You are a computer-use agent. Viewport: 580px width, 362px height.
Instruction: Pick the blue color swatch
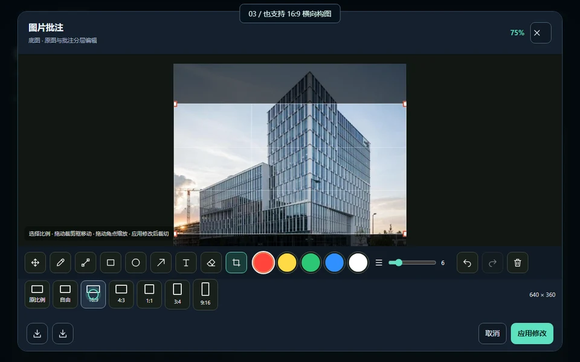point(334,262)
